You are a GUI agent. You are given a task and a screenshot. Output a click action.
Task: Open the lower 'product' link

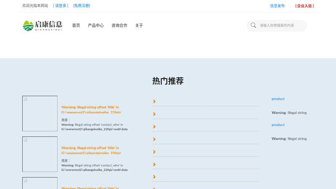[278, 125]
